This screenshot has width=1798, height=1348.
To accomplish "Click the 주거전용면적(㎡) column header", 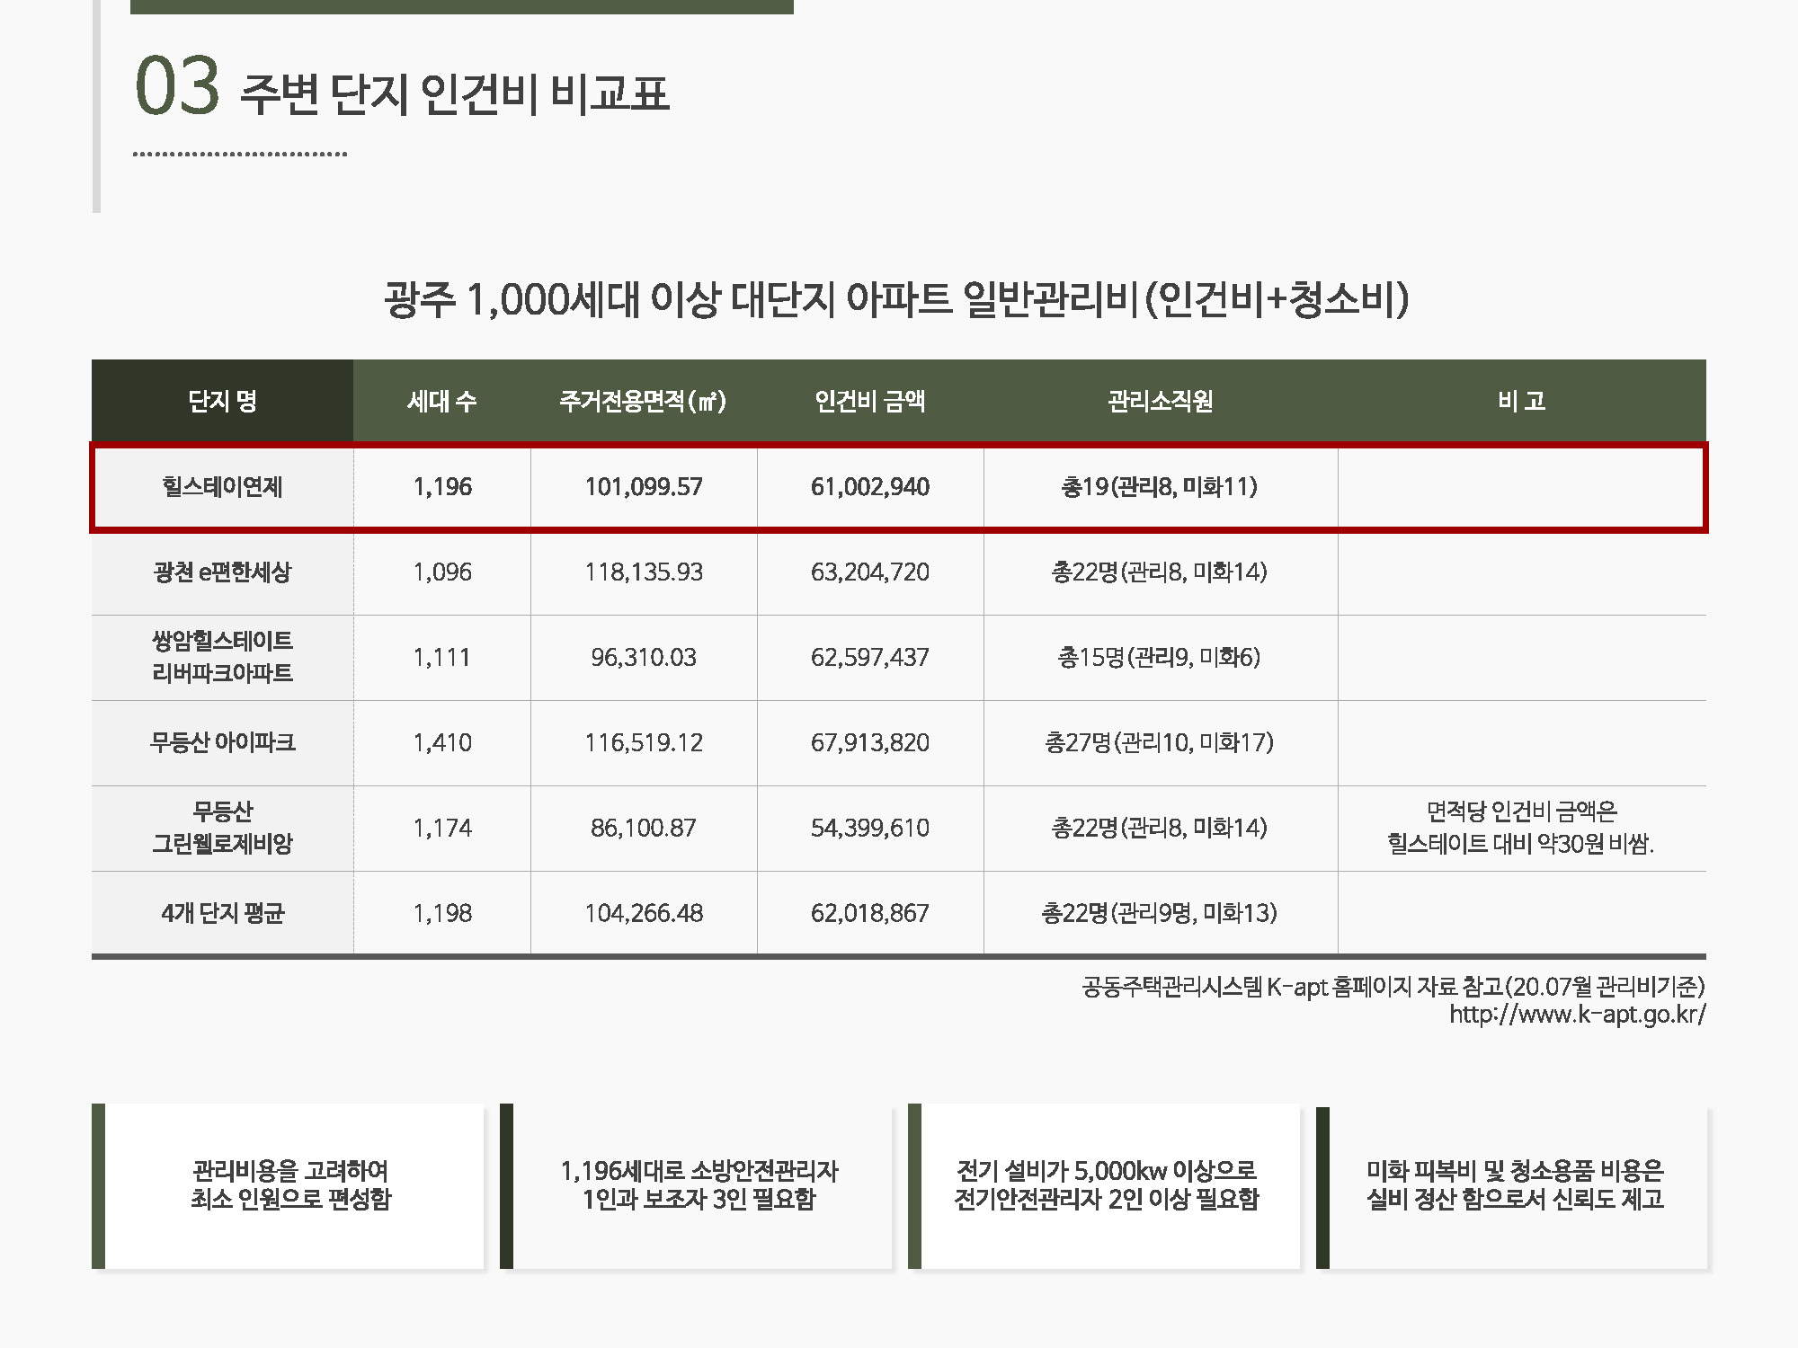I will point(643,401).
